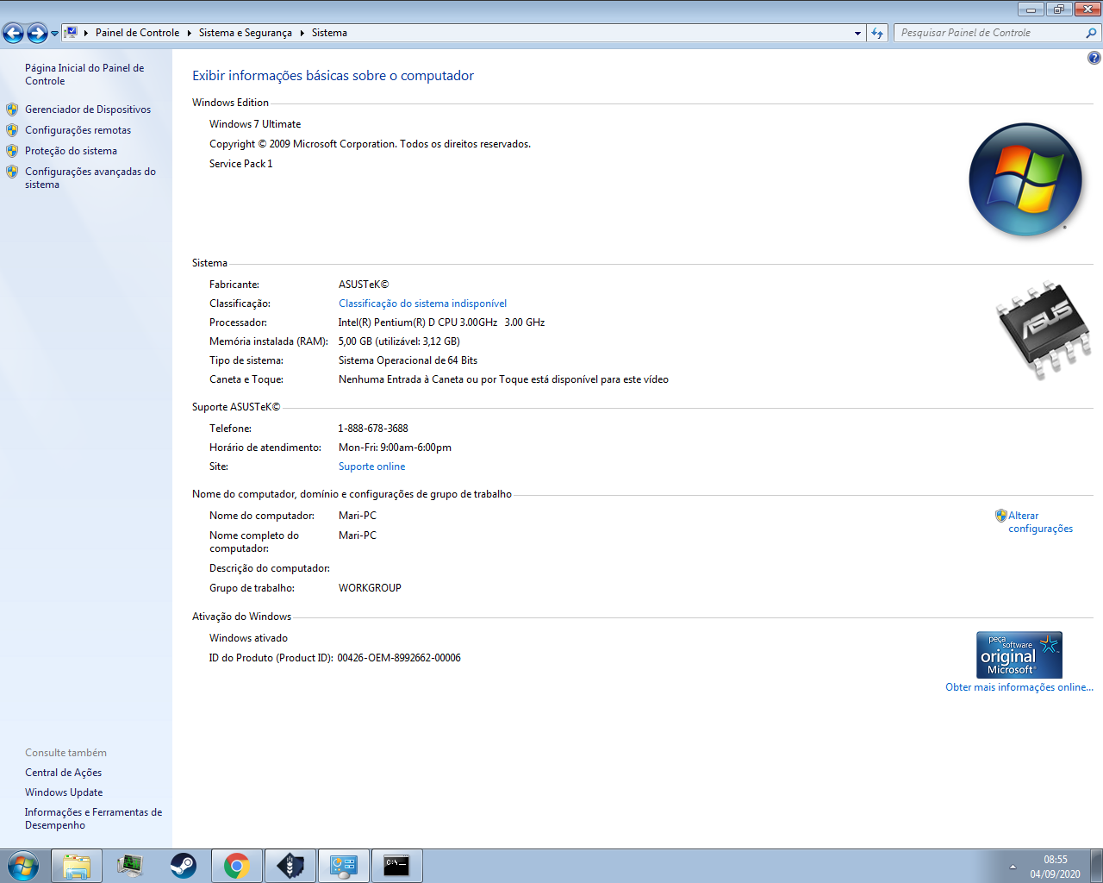This screenshot has height=883, width=1103.
Task: Click Show Desktop button at taskbar end
Action: tap(1097, 866)
